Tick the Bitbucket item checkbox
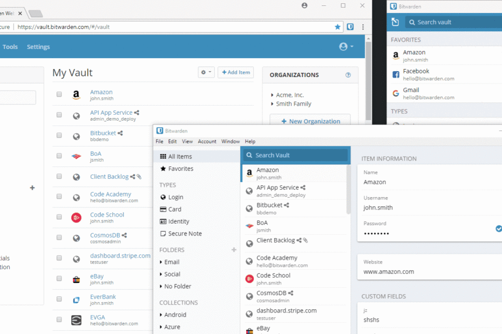The image size is (502, 334). [x=59, y=136]
